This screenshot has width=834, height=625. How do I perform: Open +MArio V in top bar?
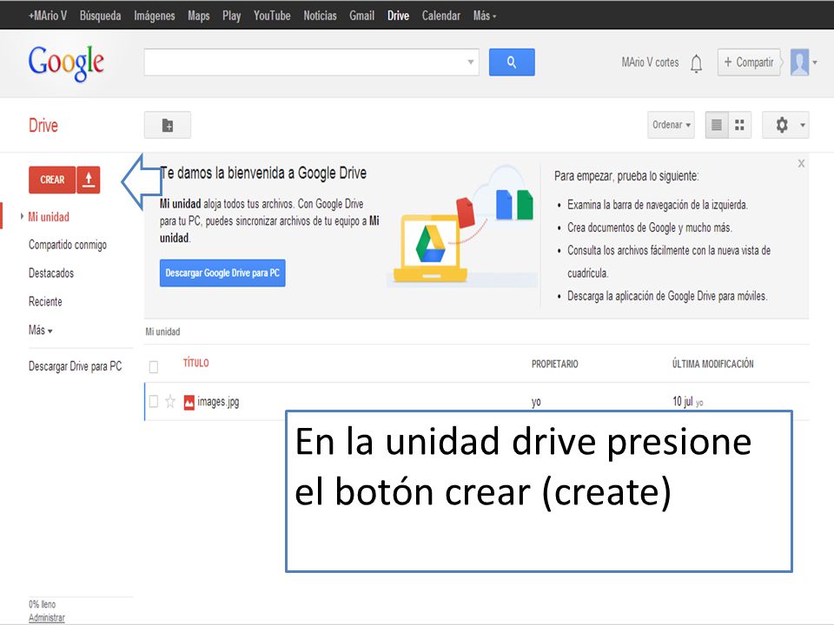pos(47,16)
